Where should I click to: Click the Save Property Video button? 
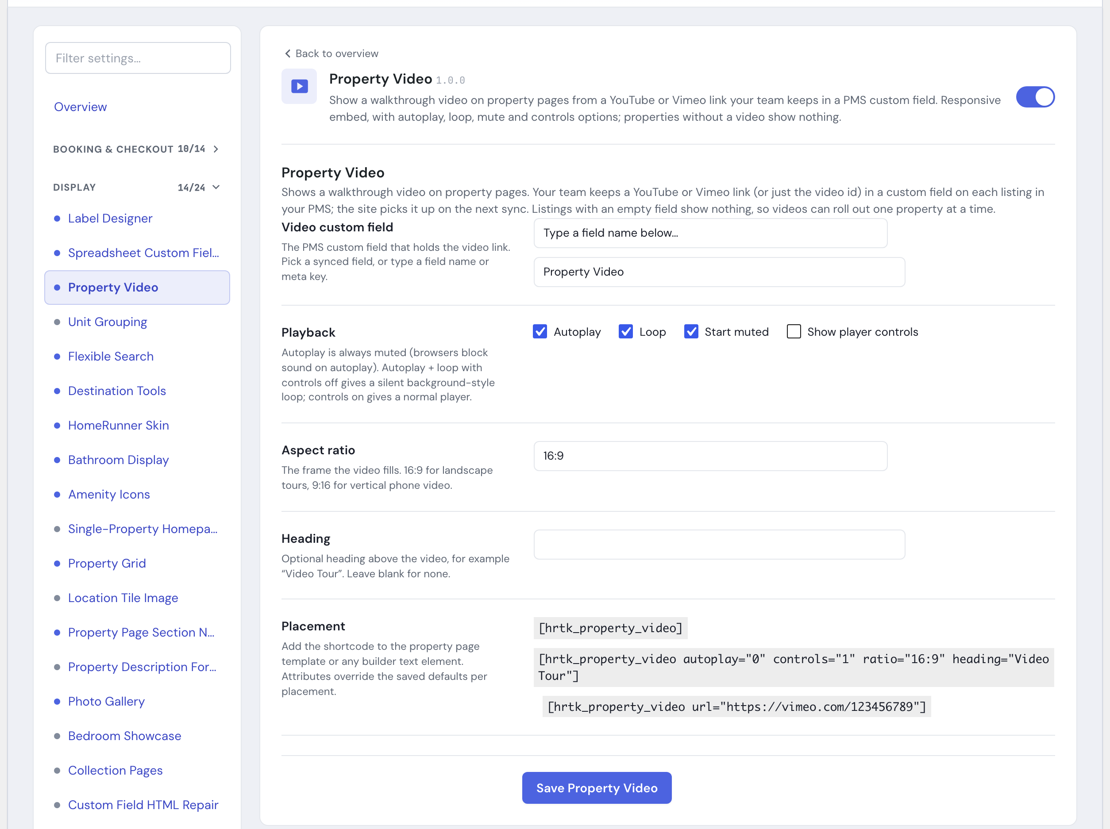(x=597, y=788)
